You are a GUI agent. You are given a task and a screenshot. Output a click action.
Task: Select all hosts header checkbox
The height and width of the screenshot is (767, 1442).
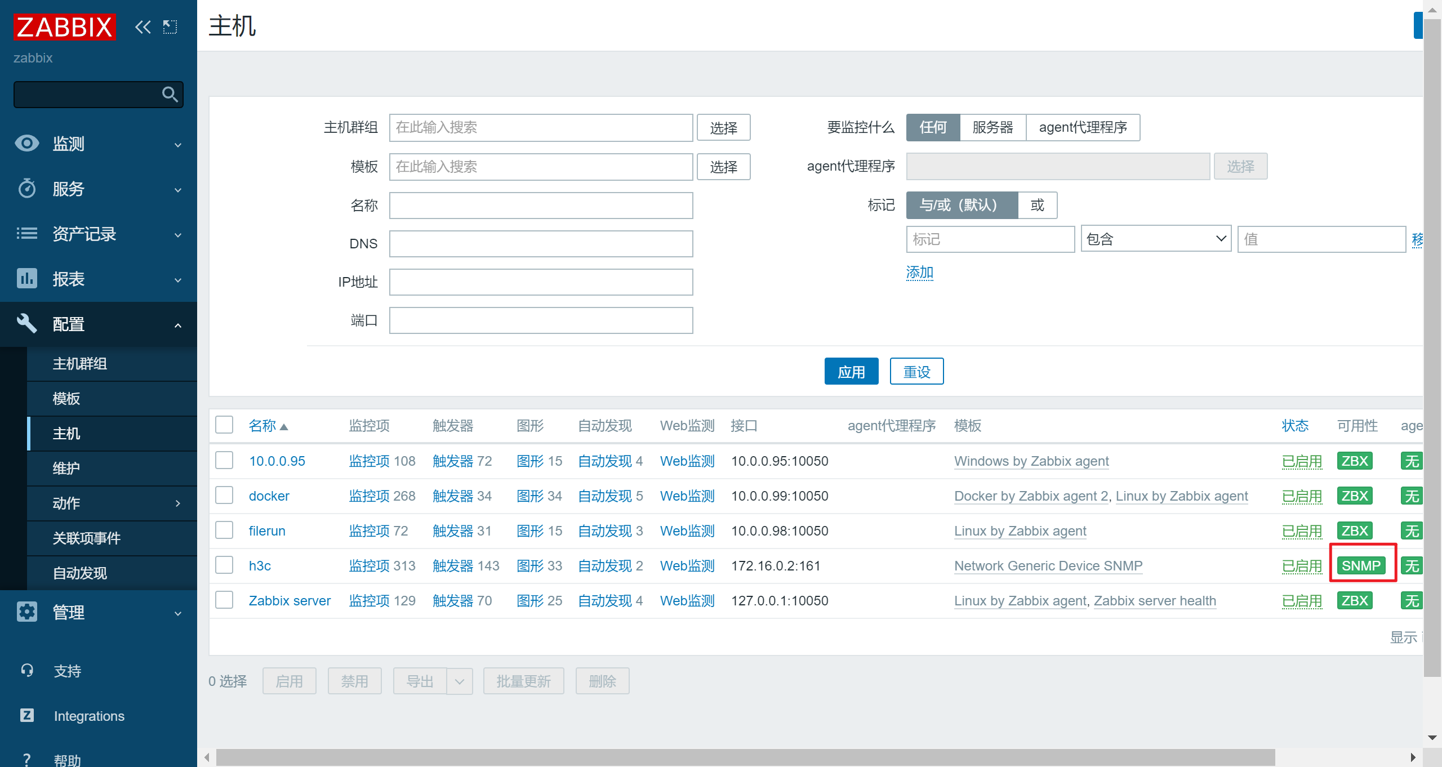click(224, 425)
